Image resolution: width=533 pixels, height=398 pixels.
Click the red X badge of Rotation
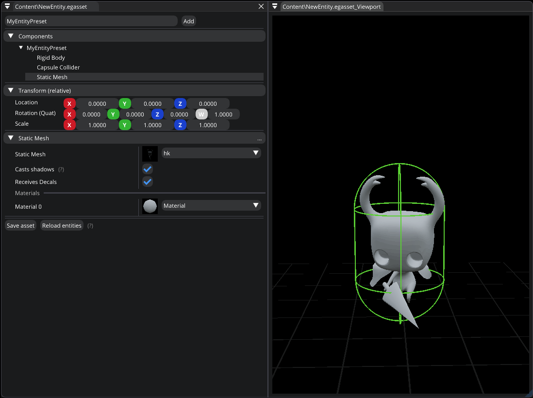click(69, 114)
